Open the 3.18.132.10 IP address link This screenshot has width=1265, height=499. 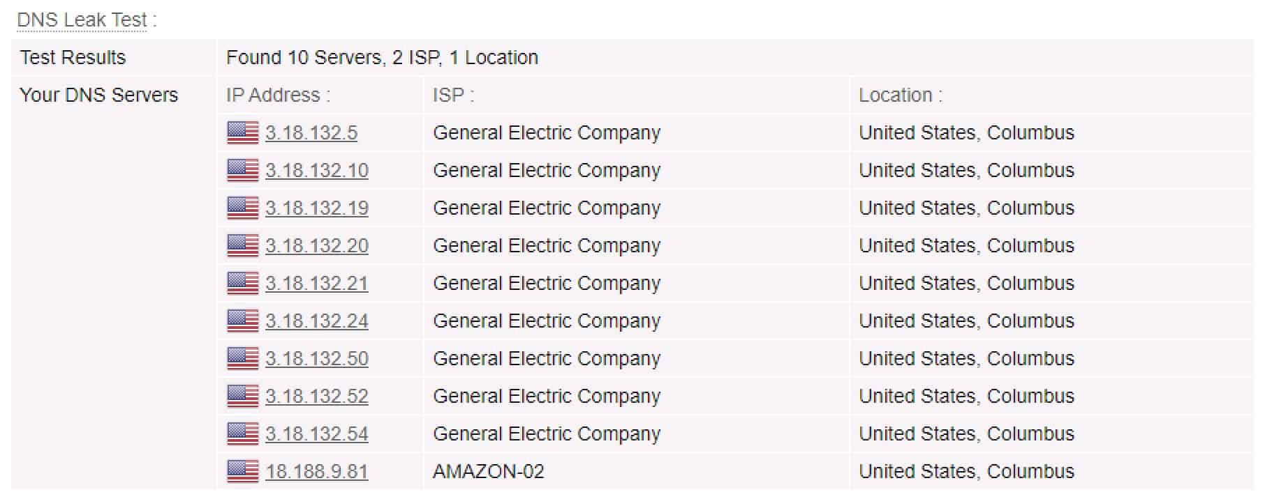tap(317, 170)
